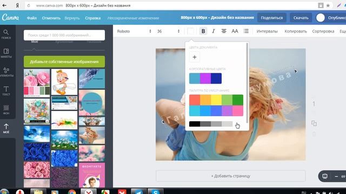This screenshot has width=346, height=194.
Task: Click Добавьте собственные изображения button
Action: pyautogui.click(x=64, y=61)
